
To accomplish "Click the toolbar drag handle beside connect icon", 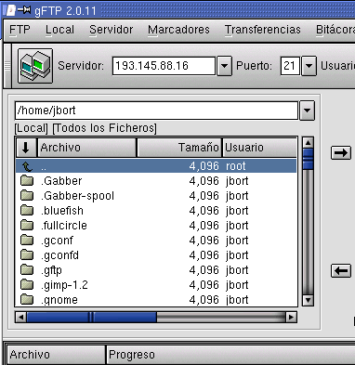I will pos(7,66).
